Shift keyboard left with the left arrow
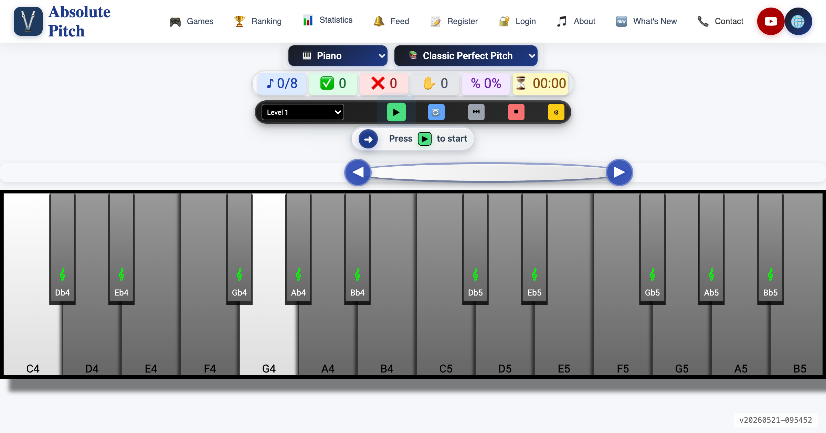The image size is (826, 433). pyautogui.click(x=358, y=172)
